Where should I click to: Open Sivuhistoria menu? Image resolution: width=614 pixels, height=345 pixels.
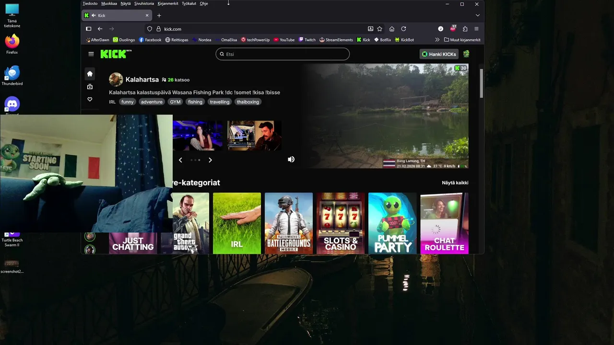pyautogui.click(x=144, y=3)
